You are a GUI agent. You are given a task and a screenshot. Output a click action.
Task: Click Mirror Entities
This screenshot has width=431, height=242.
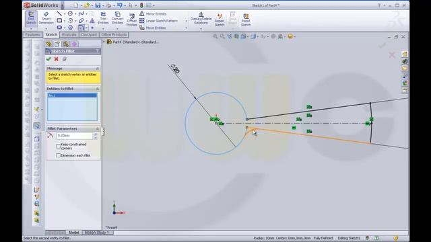coord(153,13)
